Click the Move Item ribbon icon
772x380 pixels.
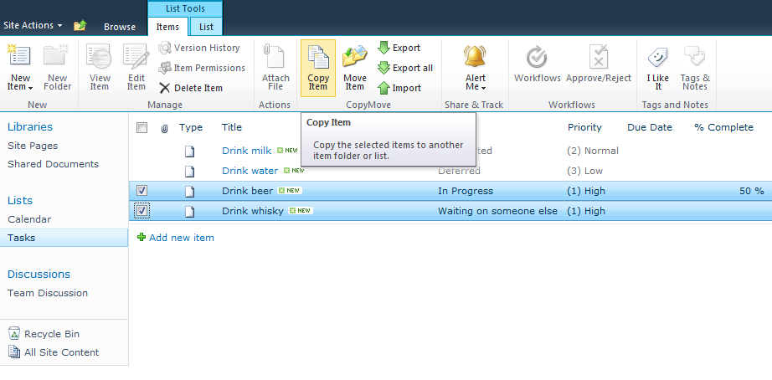pyautogui.click(x=355, y=58)
